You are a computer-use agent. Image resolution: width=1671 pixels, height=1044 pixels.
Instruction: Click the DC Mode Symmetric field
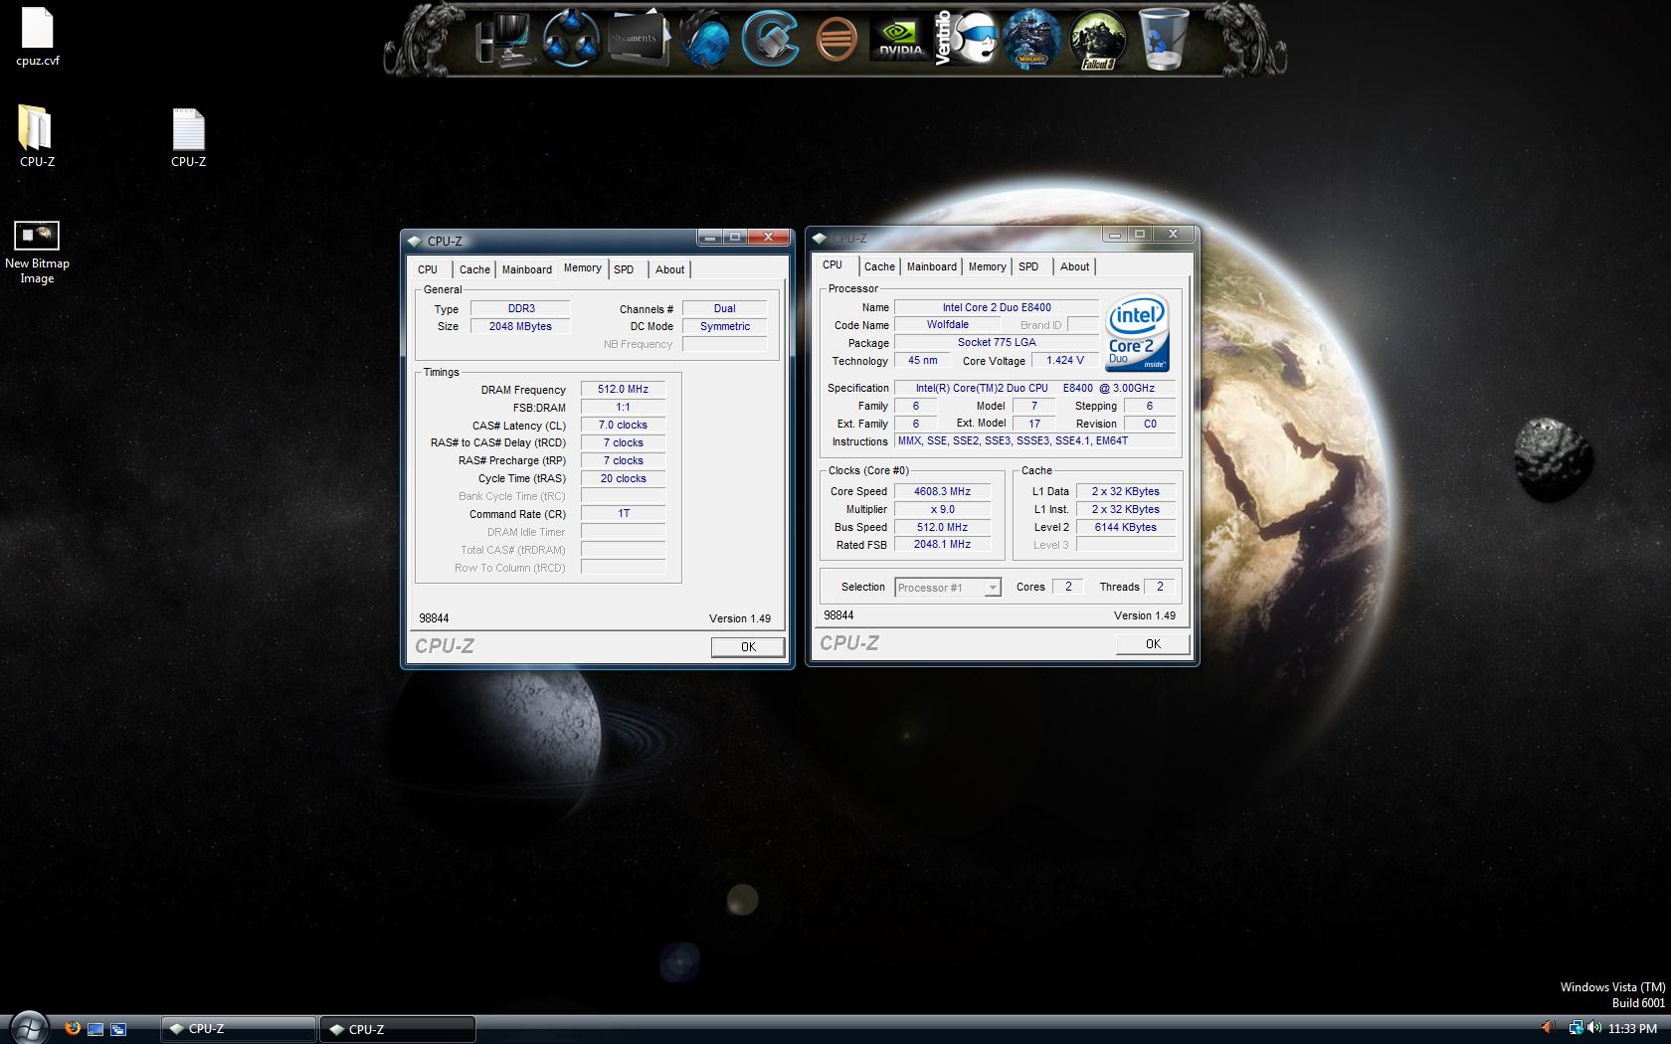(x=724, y=326)
